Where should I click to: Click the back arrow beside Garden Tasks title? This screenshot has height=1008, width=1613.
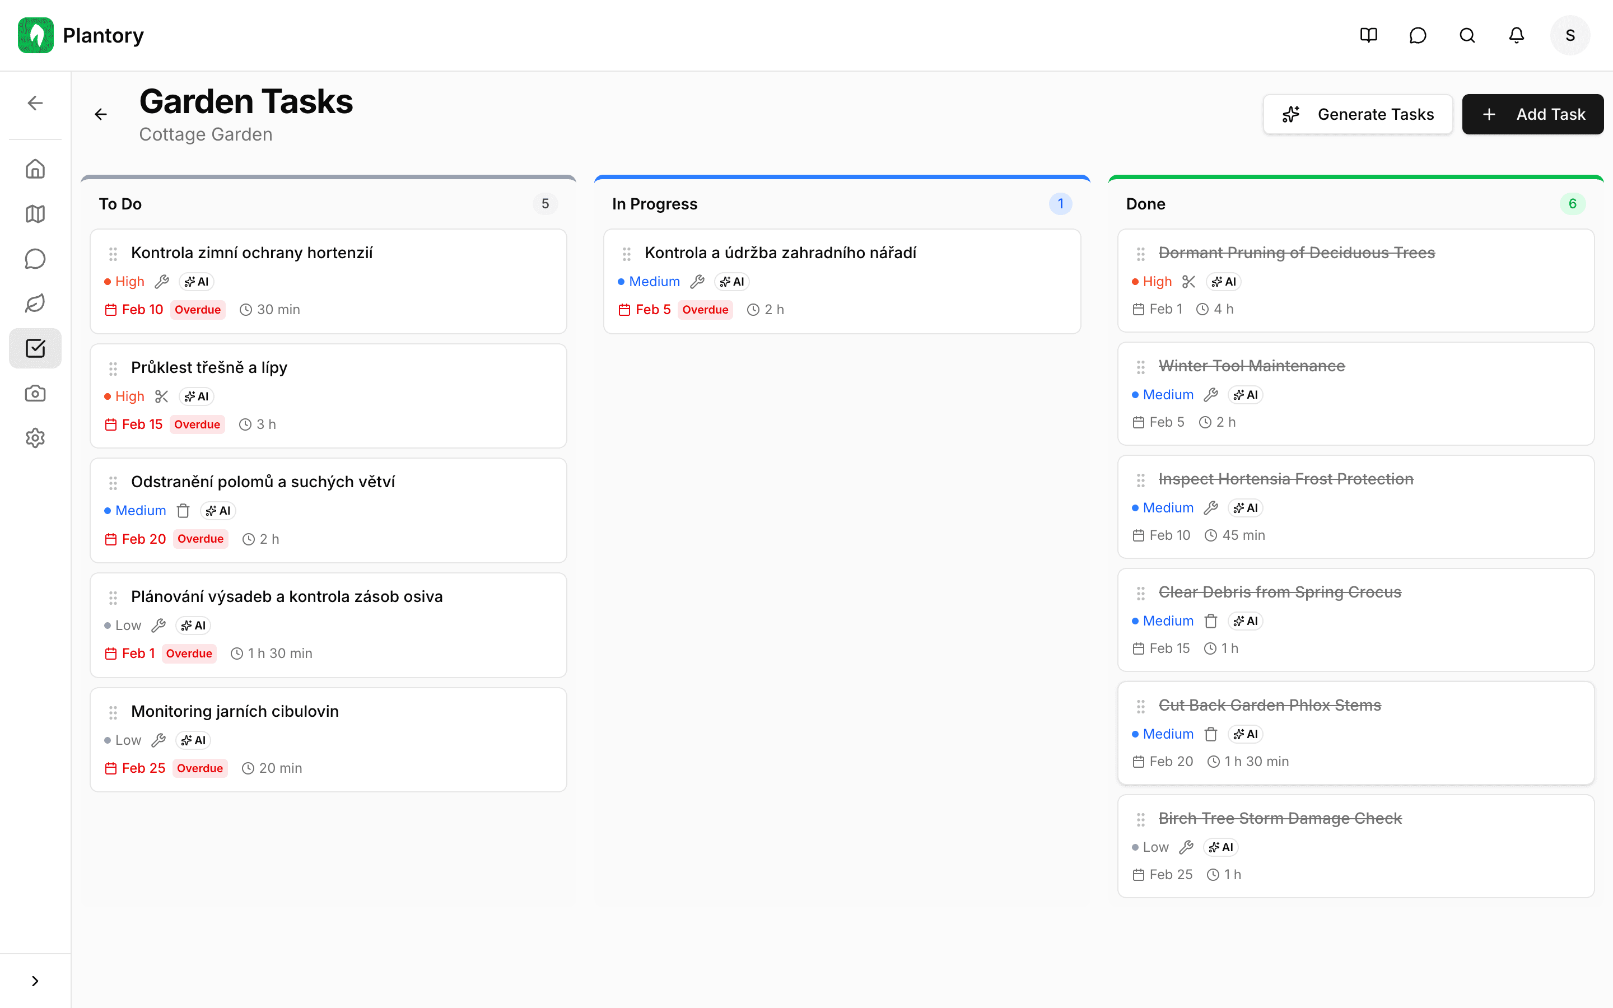pos(101,114)
